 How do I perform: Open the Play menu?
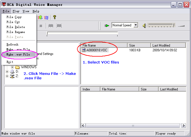point(16,11)
